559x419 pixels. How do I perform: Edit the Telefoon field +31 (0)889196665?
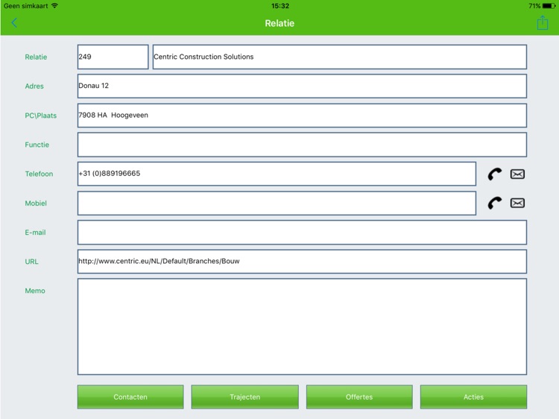coord(277,174)
